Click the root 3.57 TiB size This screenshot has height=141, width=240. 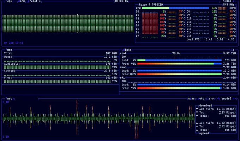point(229,53)
